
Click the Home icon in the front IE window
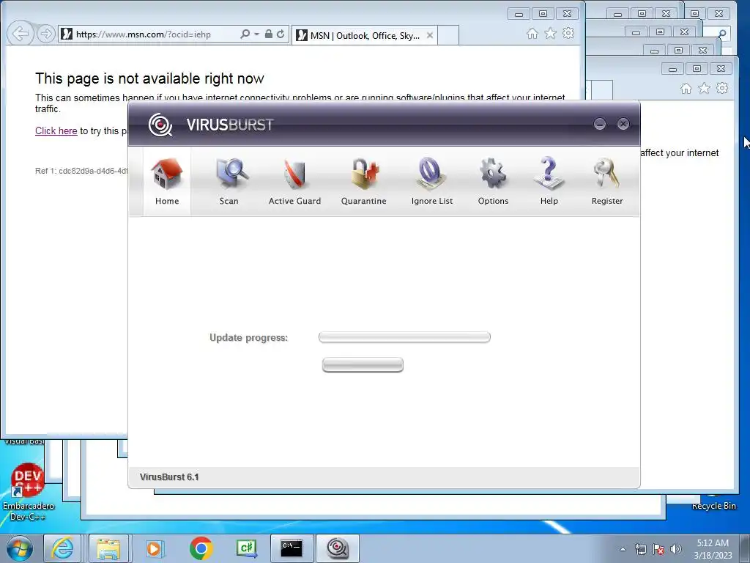point(532,34)
